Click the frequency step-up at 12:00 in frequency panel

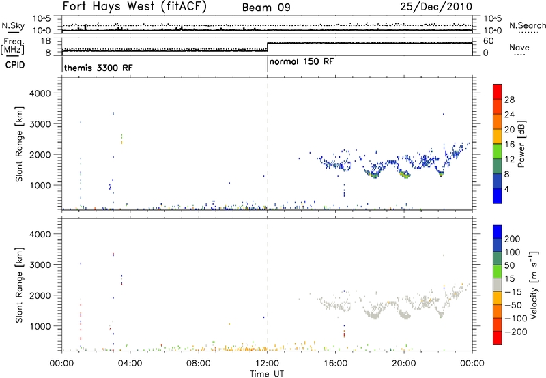click(x=268, y=47)
